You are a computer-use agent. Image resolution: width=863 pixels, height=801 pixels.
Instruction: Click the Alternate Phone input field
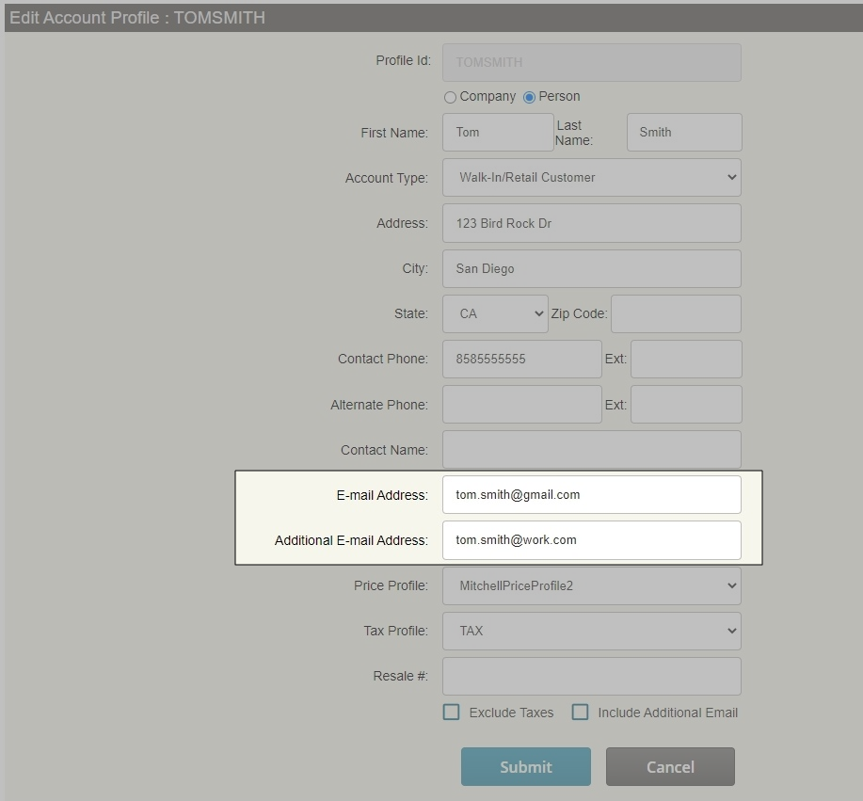[x=521, y=405]
